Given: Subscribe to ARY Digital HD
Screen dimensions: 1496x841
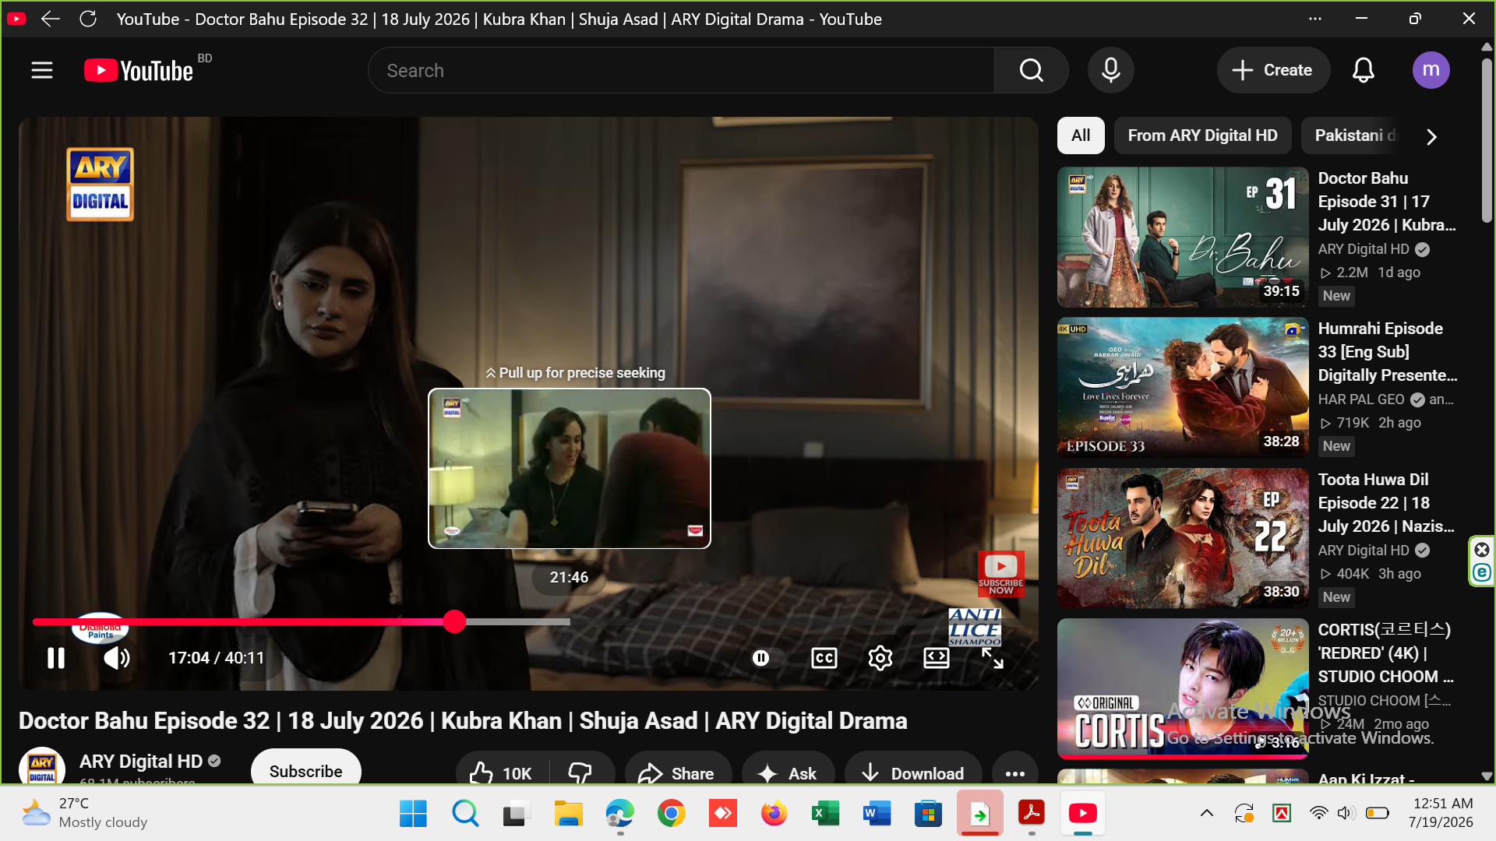Looking at the screenshot, I should click(306, 769).
